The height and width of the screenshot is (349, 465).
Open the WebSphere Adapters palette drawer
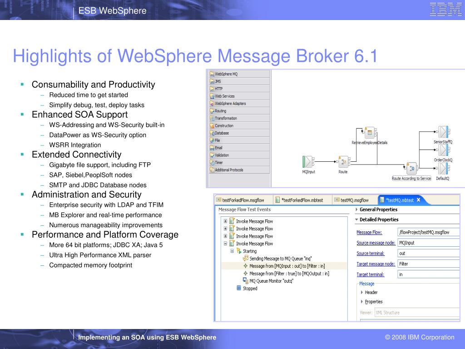click(x=239, y=104)
